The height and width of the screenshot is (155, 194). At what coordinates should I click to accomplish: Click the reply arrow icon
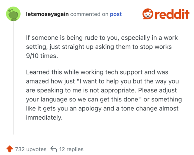54,149
